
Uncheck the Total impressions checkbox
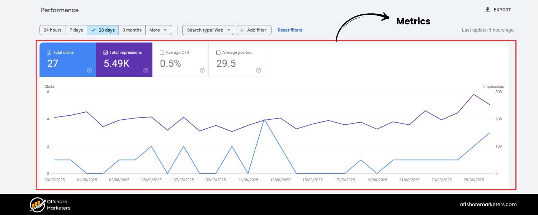coord(105,52)
